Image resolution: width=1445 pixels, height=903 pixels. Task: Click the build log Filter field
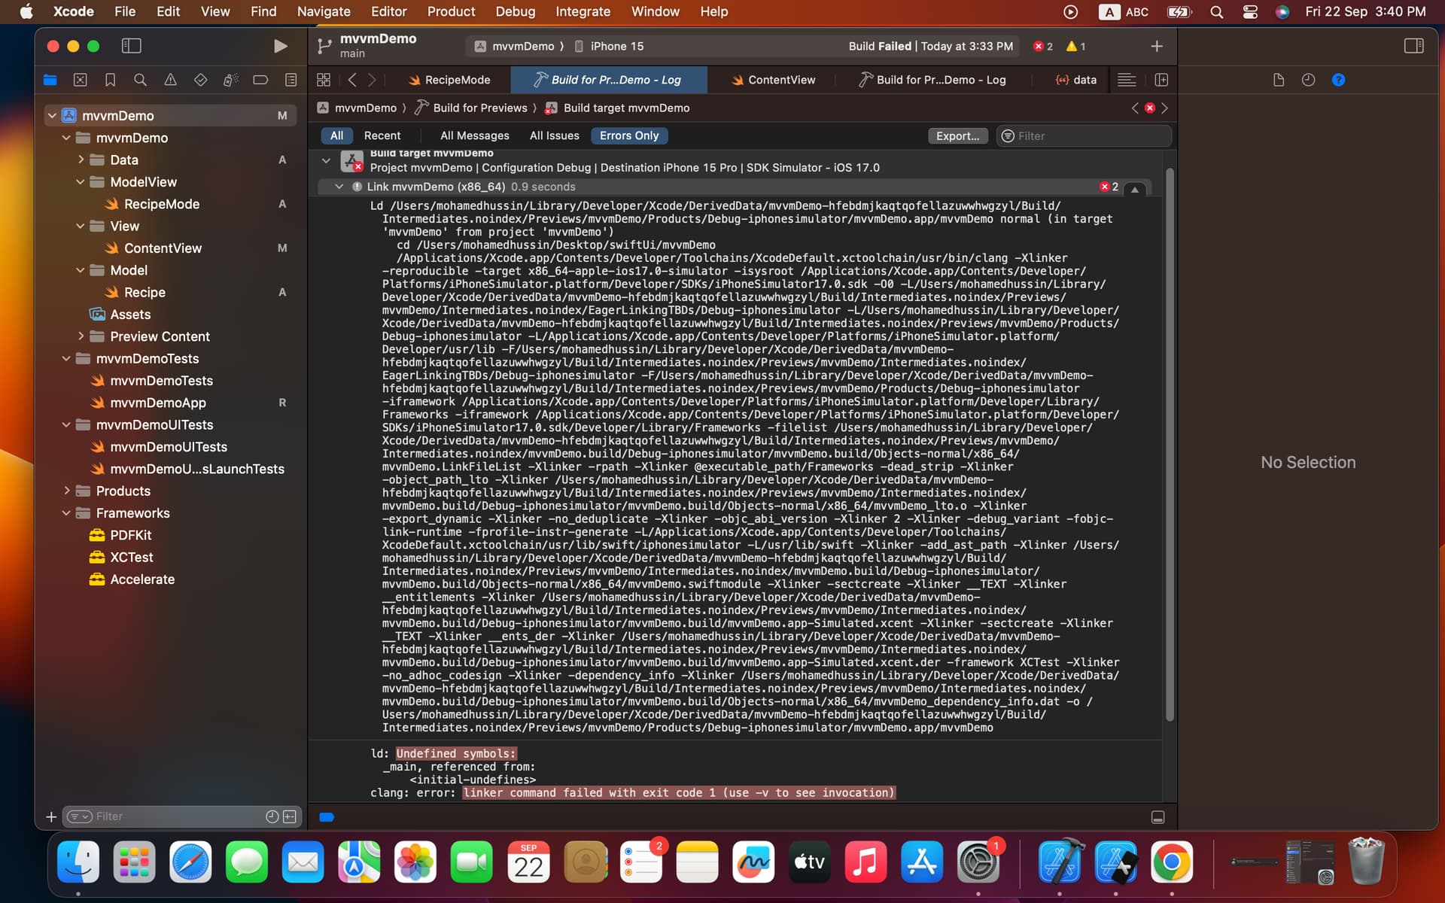tap(1084, 136)
